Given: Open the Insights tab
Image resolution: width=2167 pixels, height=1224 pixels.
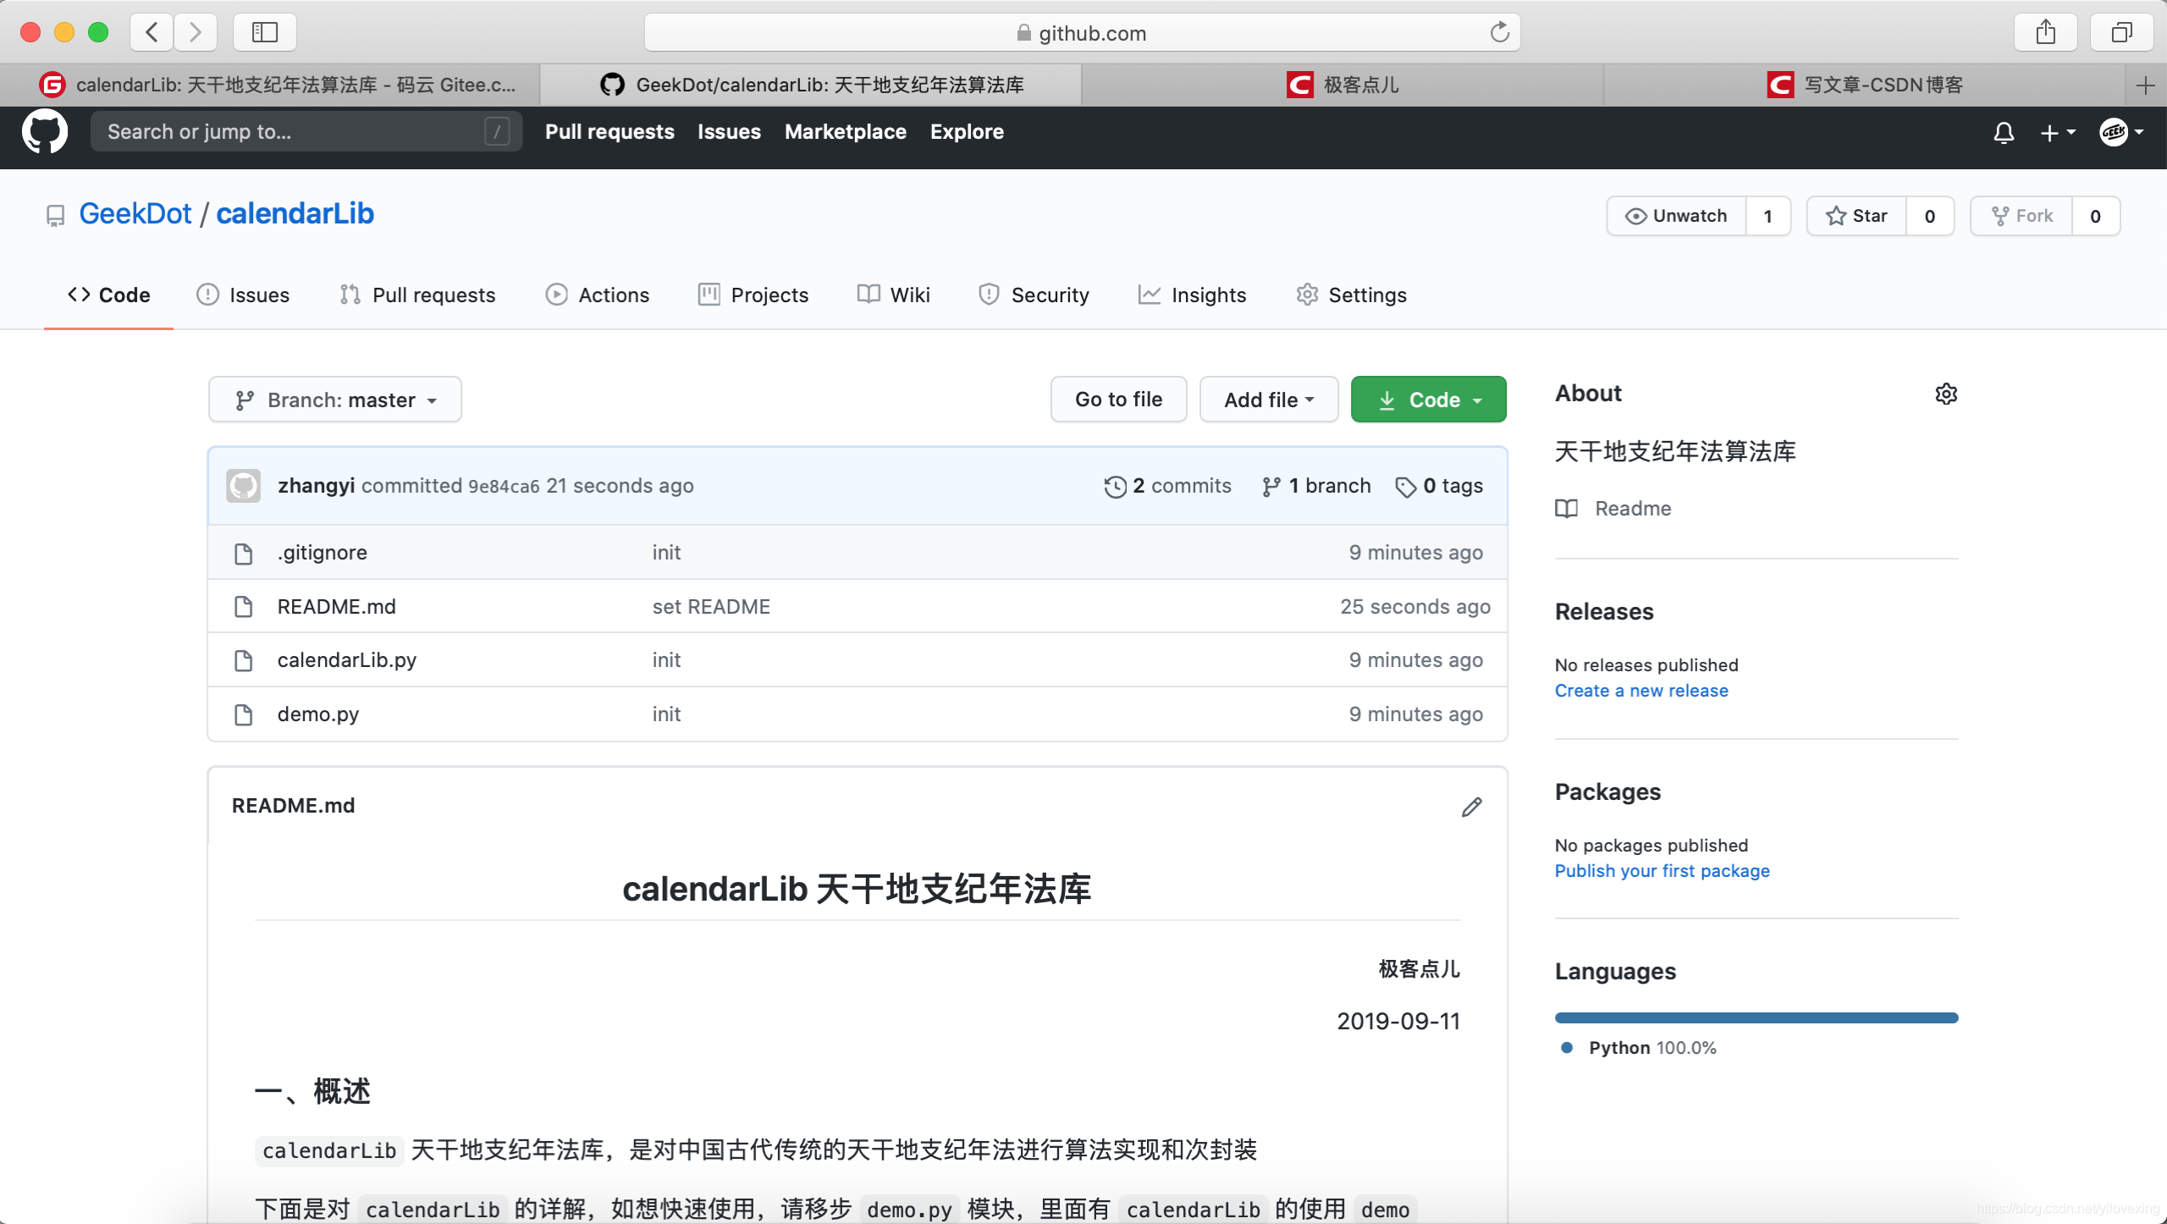Looking at the screenshot, I should (x=1192, y=295).
